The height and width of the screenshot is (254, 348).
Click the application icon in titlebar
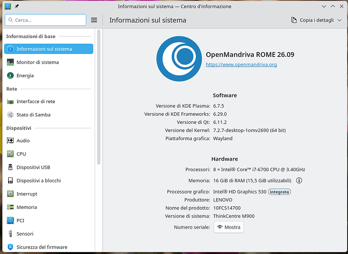pos(8,7)
